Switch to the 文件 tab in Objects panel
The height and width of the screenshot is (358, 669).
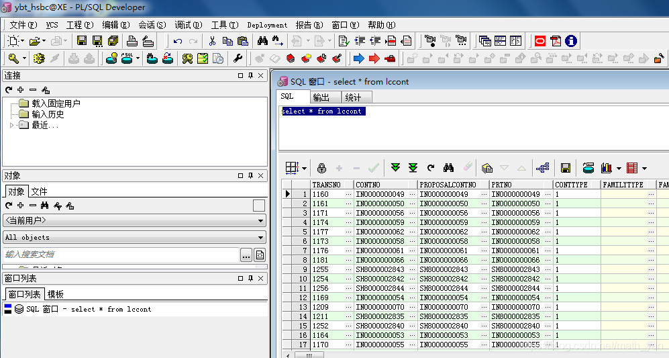click(39, 191)
